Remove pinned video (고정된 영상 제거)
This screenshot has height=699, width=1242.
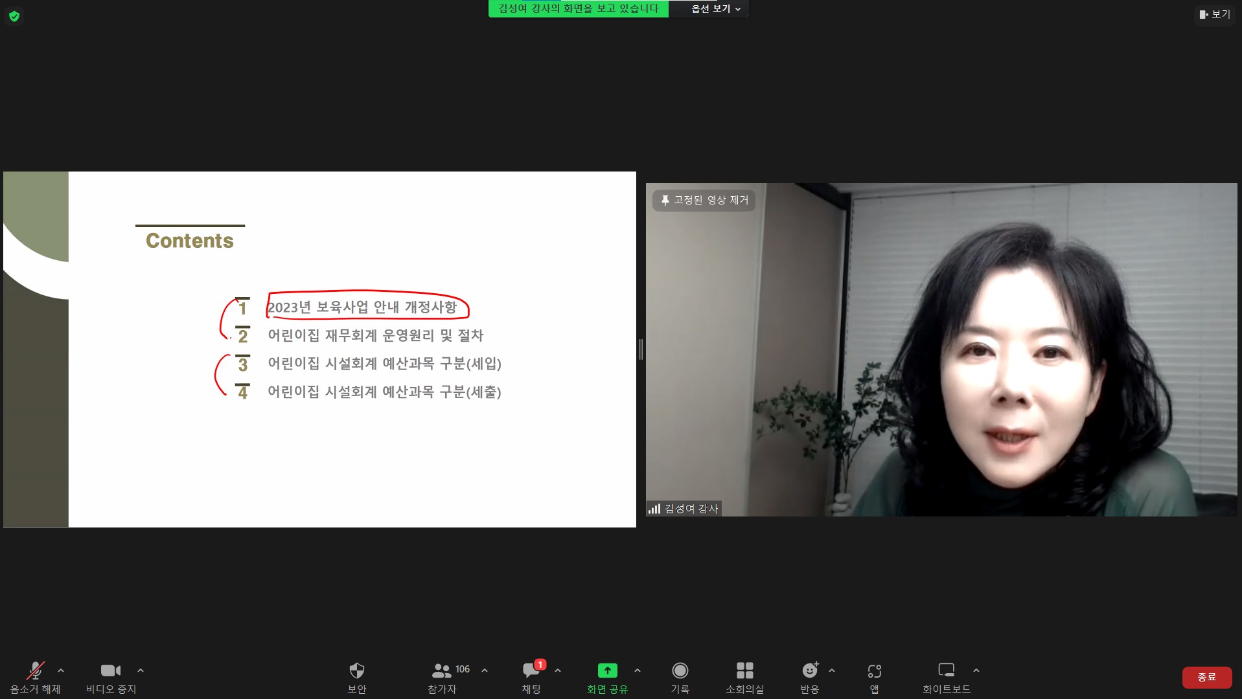(x=704, y=201)
